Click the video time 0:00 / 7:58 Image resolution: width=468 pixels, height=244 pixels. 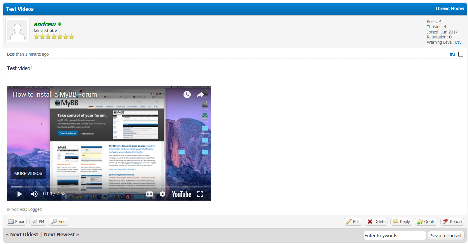coord(54,194)
